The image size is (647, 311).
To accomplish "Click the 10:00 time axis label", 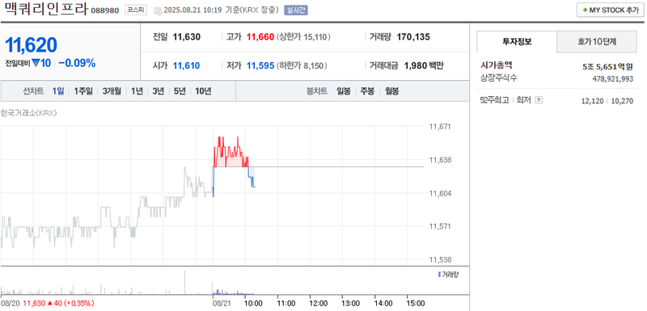I will (254, 303).
